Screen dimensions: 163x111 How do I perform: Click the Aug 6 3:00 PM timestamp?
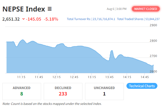(117, 9)
